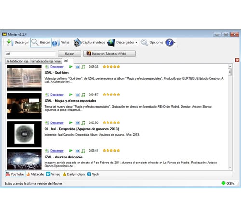Open the Descargados toolbar button
The height and width of the screenshot is (217, 241).
click(x=121, y=42)
